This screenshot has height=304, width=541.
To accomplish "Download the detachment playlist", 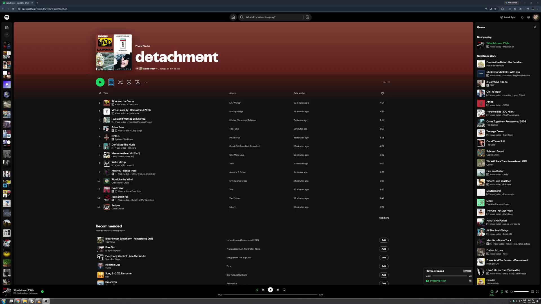I will [129, 82].
